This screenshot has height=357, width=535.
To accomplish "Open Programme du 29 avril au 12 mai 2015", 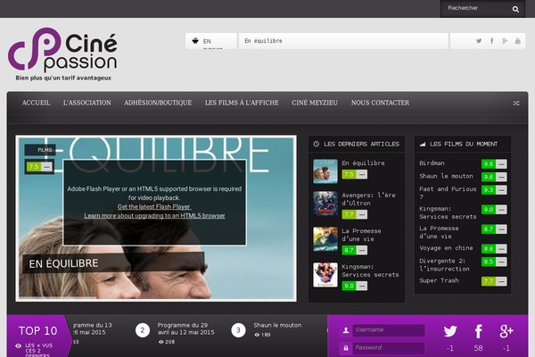I will 186,328.
